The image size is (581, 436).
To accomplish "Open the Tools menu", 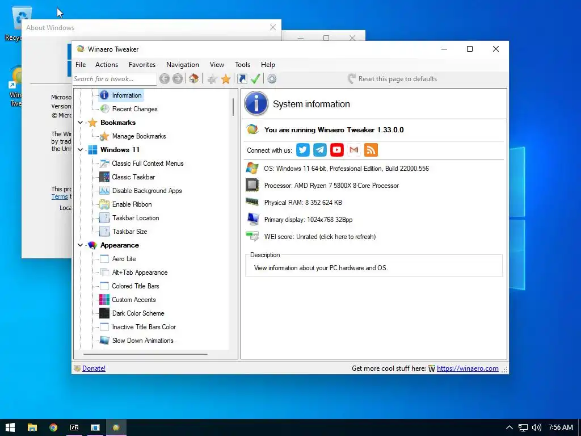I will click(x=242, y=65).
